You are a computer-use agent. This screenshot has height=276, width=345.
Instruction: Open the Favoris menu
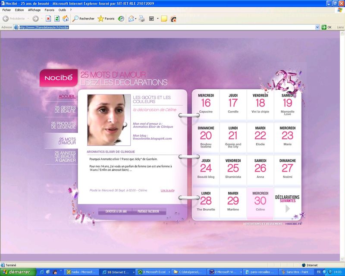pyautogui.click(x=49, y=10)
